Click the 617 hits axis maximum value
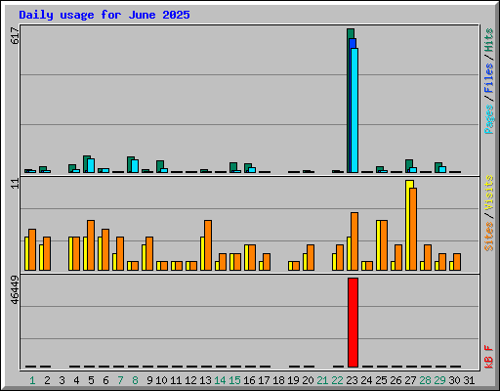500x391 pixels. (15, 36)
